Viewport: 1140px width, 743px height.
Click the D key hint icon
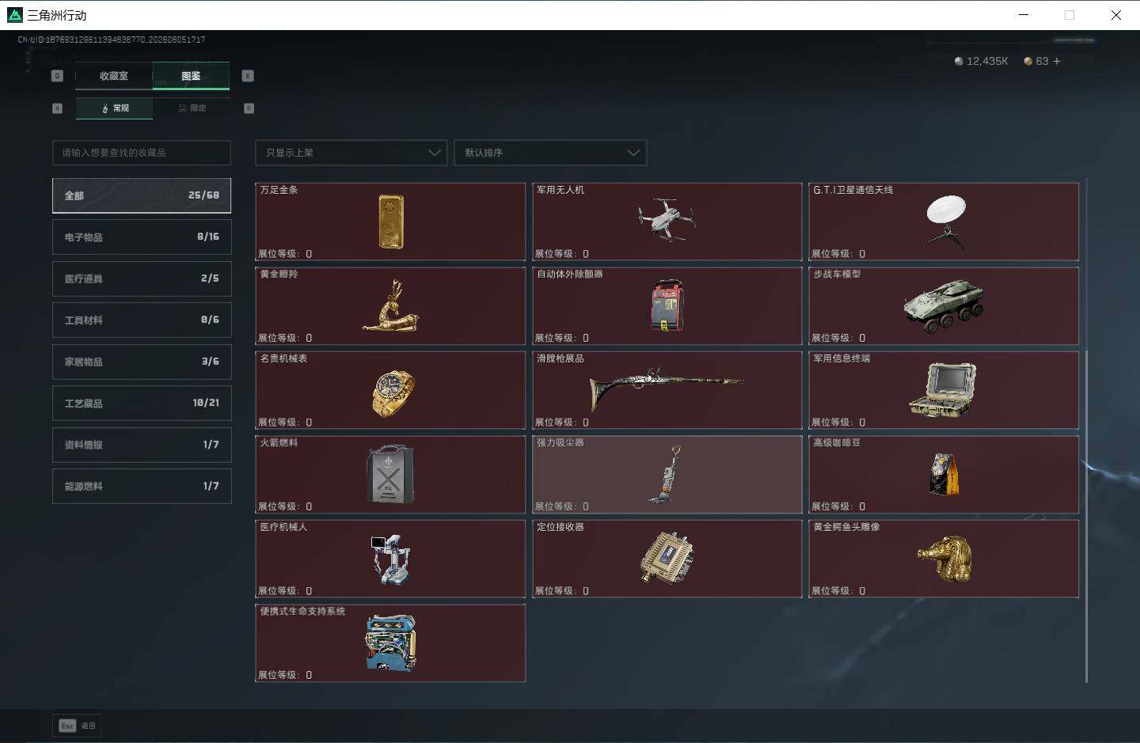[249, 108]
